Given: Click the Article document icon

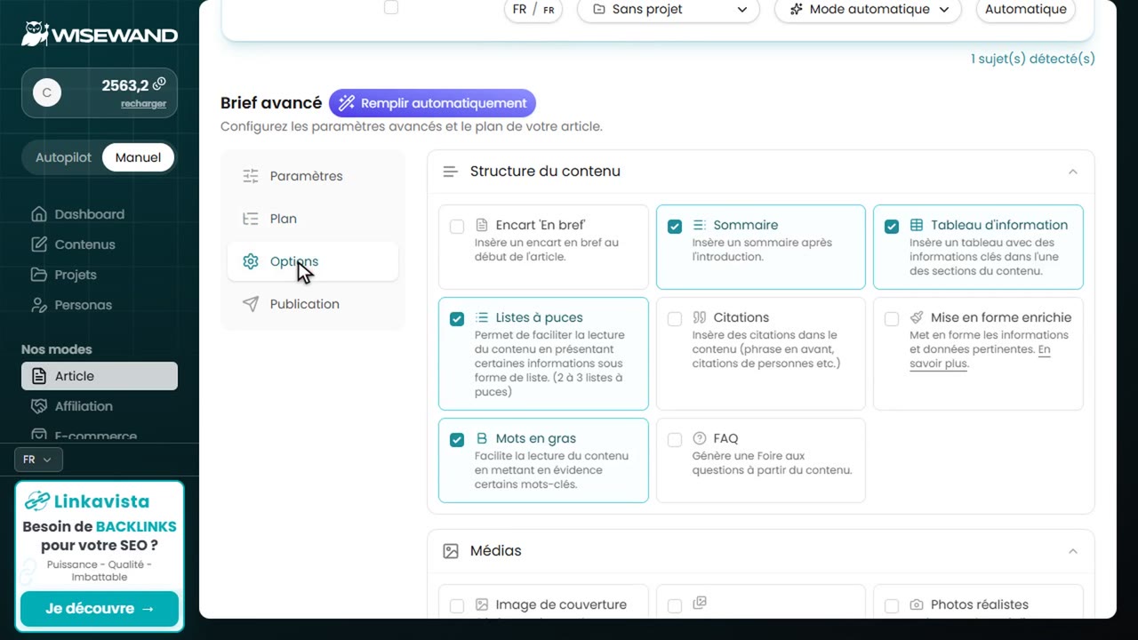Looking at the screenshot, I should coord(38,376).
